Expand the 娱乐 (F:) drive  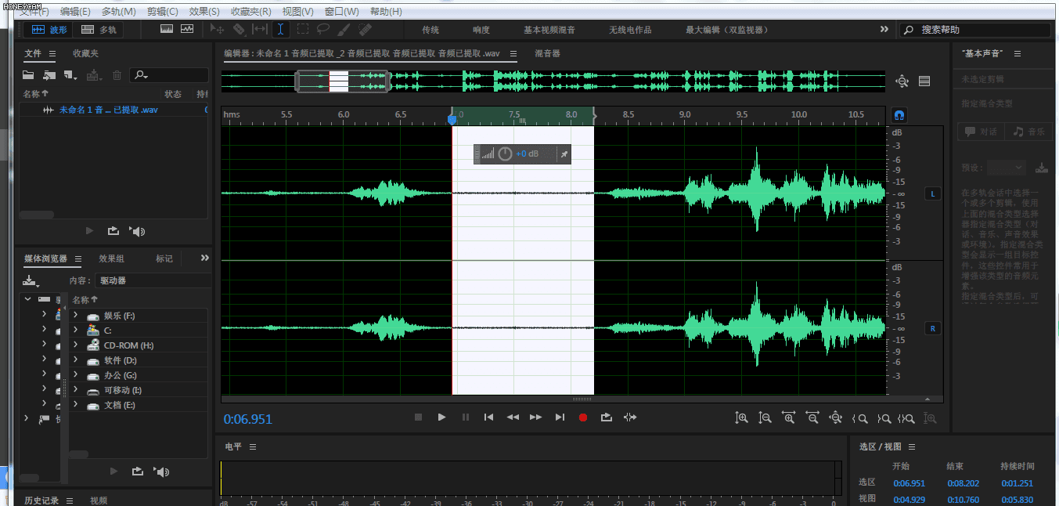75,316
